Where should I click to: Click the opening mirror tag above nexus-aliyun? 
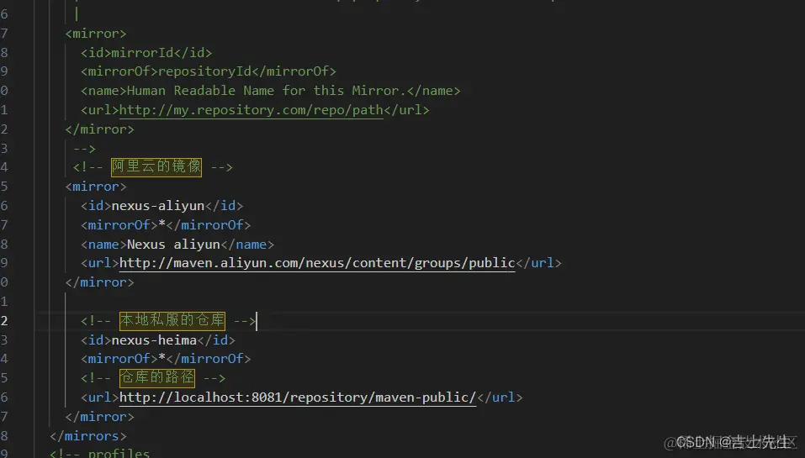[x=96, y=187]
